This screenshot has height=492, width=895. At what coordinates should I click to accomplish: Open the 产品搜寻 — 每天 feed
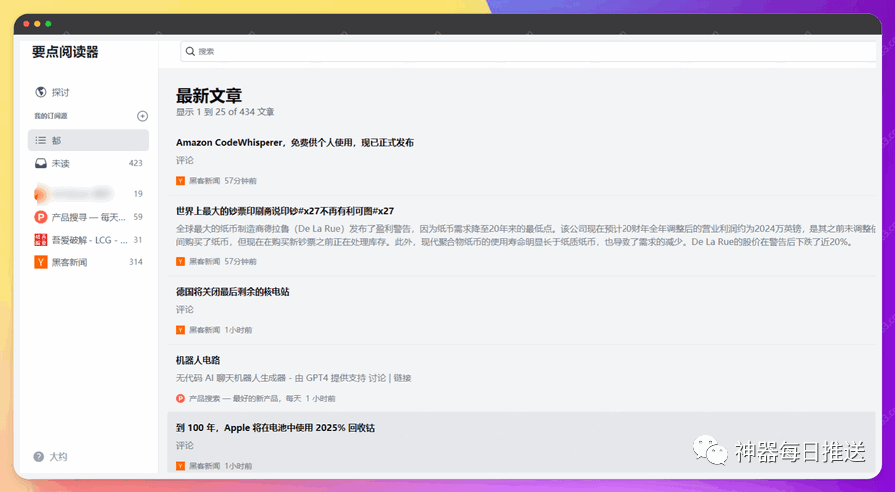click(x=89, y=217)
